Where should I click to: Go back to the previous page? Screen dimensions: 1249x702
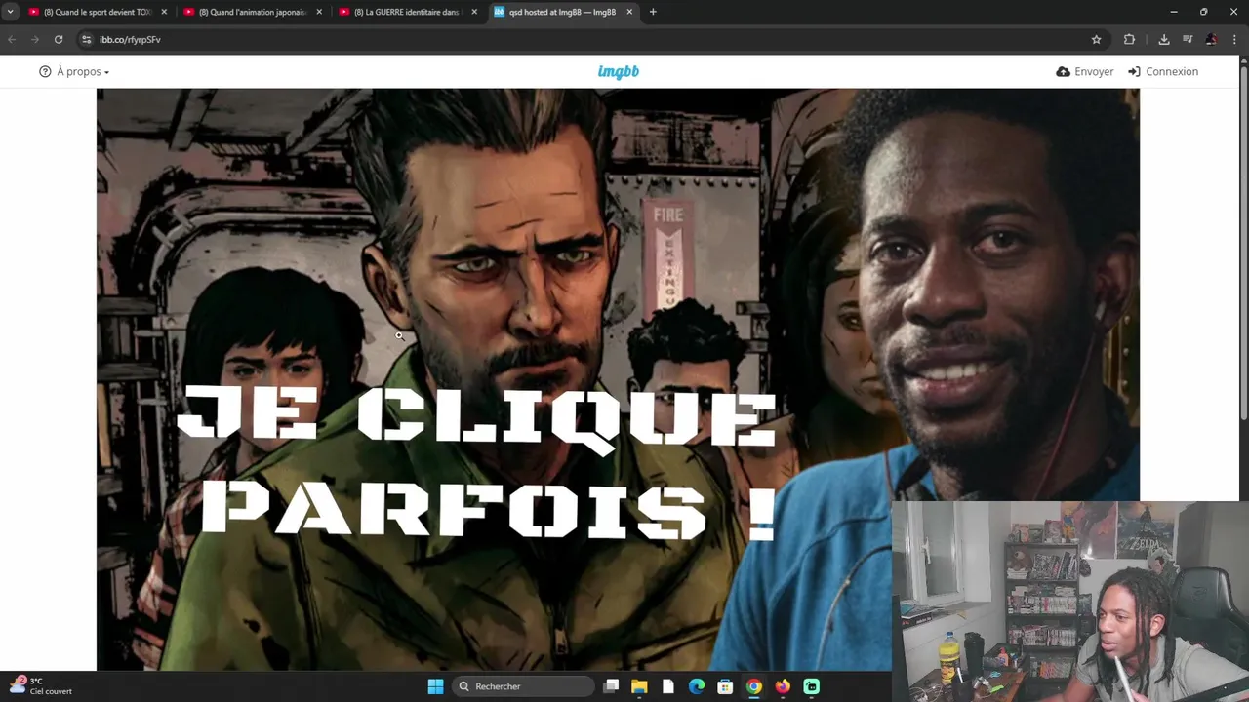click(x=12, y=39)
